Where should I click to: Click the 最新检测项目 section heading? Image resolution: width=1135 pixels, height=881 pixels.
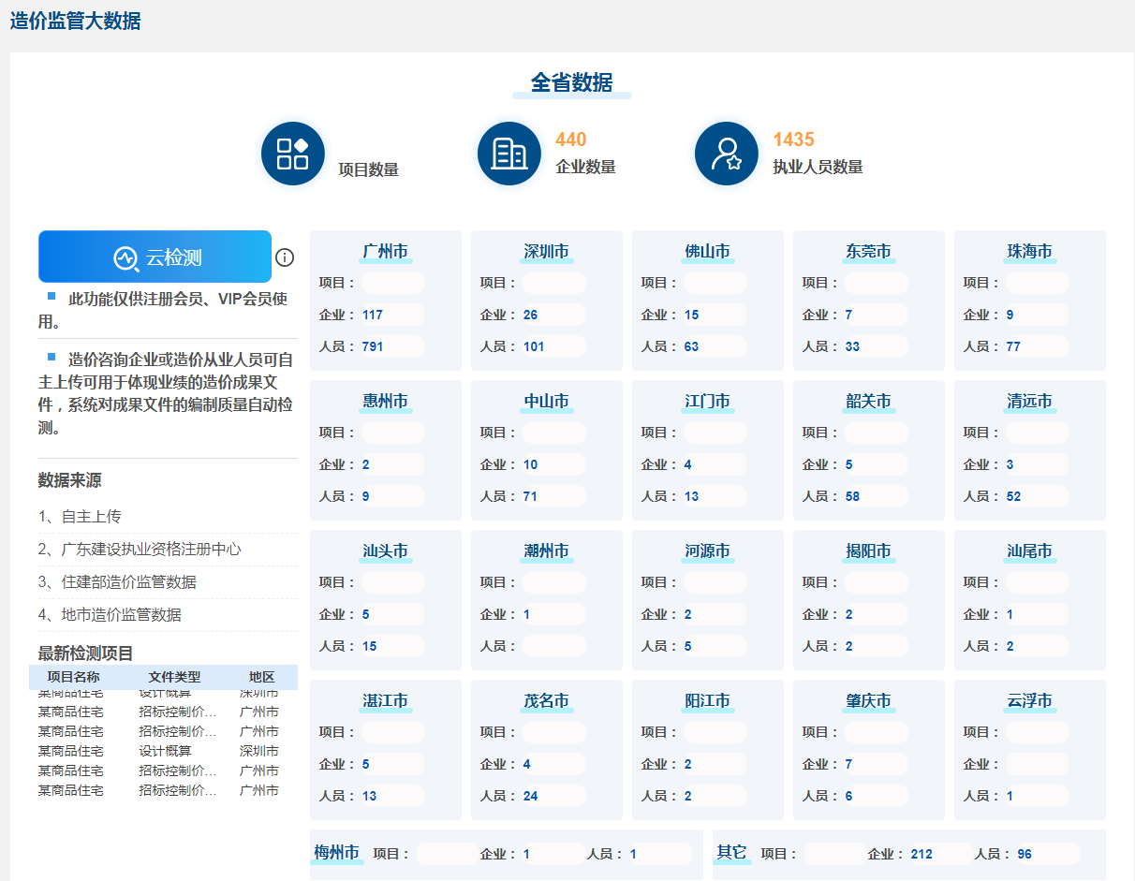(x=86, y=653)
